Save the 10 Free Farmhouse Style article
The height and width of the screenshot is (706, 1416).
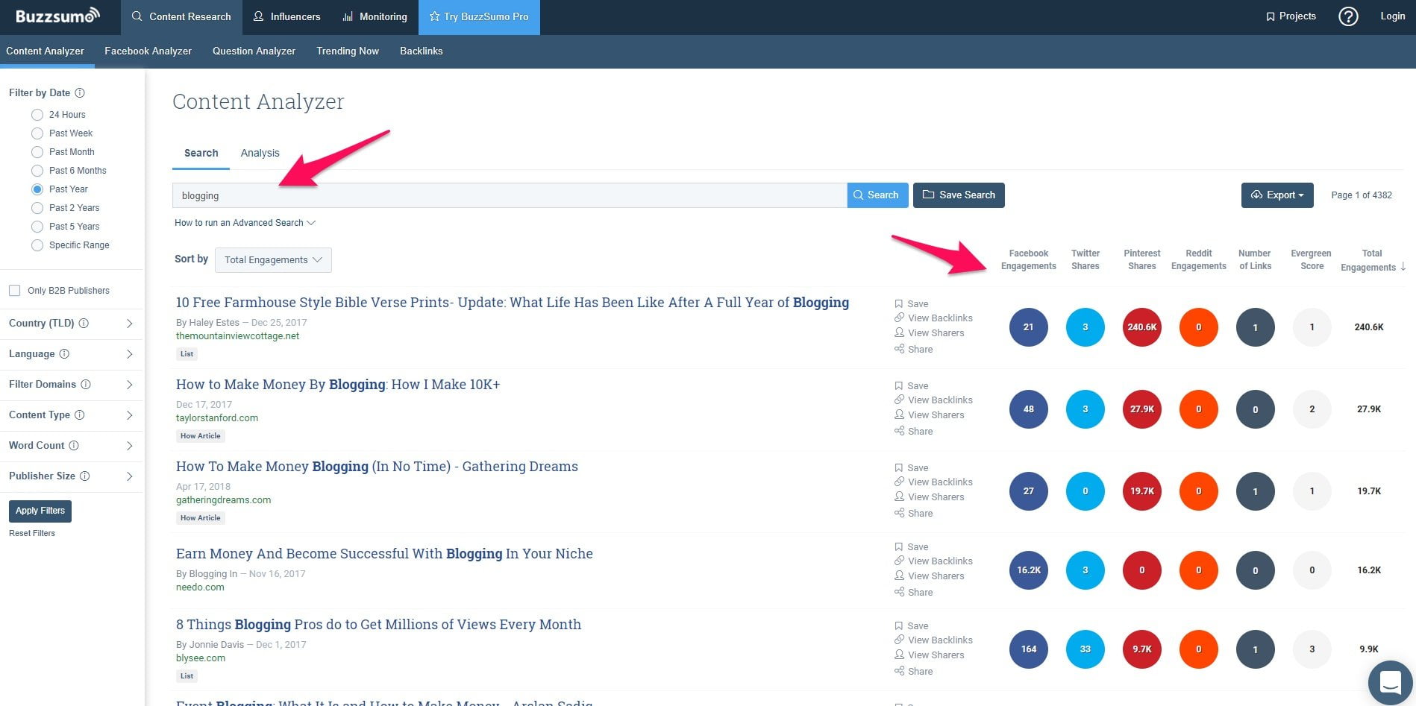click(x=912, y=303)
